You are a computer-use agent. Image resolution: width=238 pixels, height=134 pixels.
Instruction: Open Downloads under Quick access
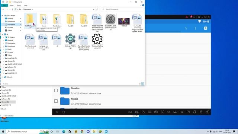11,22
